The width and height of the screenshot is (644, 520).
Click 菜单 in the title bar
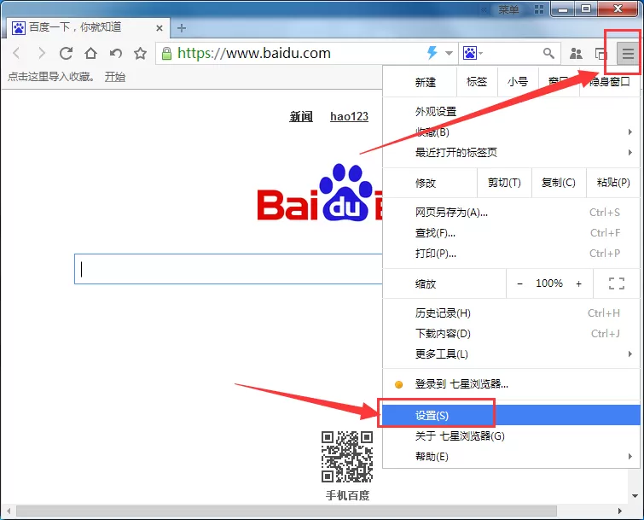pyautogui.click(x=508, y=9)
